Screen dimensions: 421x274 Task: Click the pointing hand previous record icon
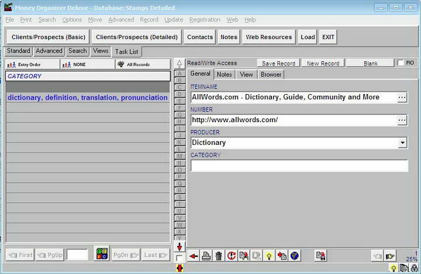[378, 256]
